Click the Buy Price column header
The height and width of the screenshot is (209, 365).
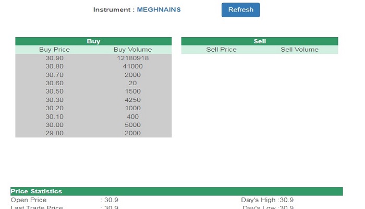tap(54, 50)
